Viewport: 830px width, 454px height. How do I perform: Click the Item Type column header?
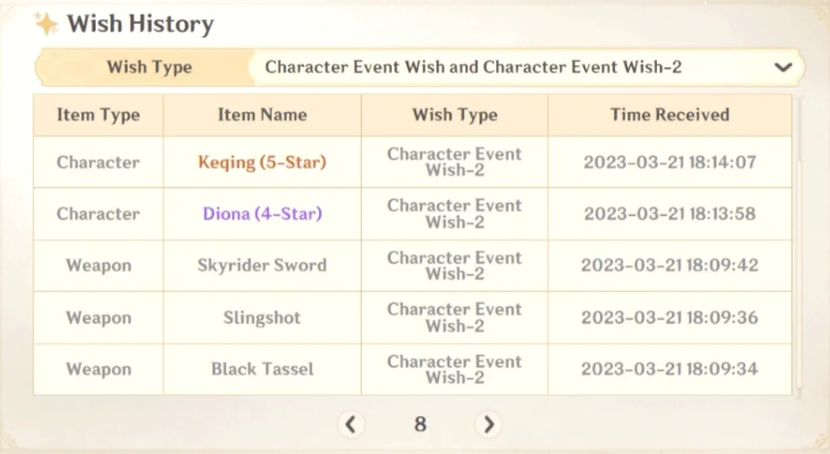pyautogui.click(x=98, y=115)
